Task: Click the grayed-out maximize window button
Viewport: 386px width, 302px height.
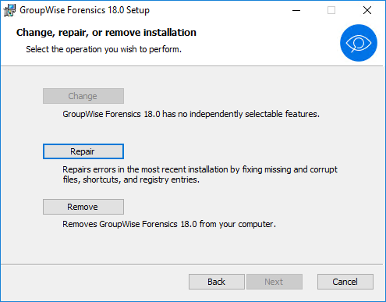Action: click(x=331, y=10)
